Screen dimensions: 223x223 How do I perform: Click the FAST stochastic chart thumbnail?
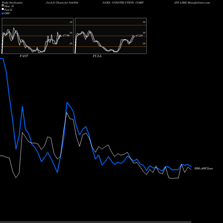click(x=37, y=36)
